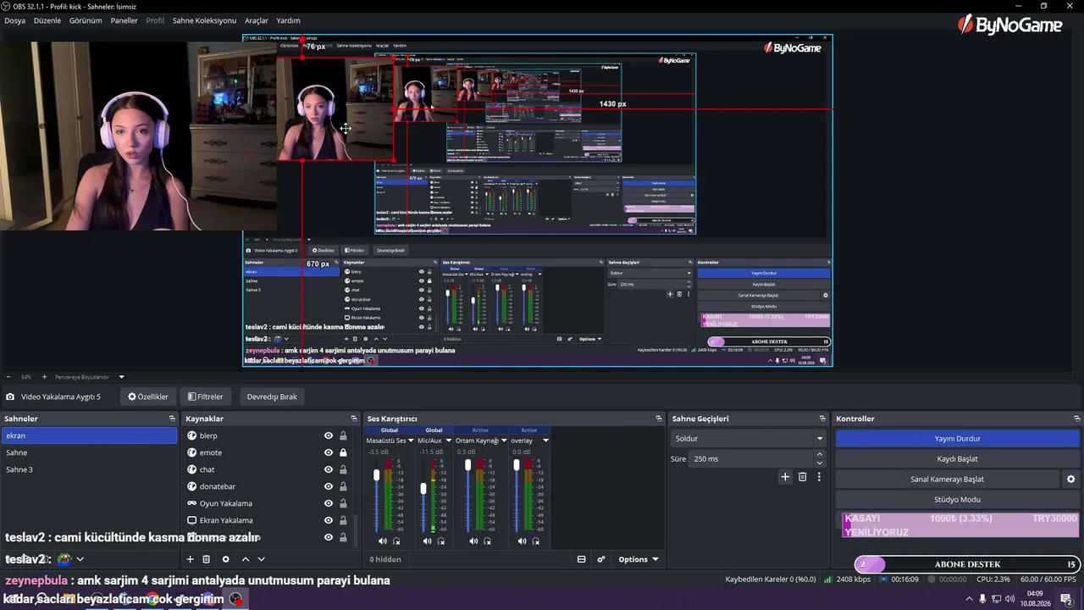The height and width of the screenshot is (610, 1084).
Task: Mute the Masaüstü Ses channel speaker icon
Action: click(x=383, y=541)
